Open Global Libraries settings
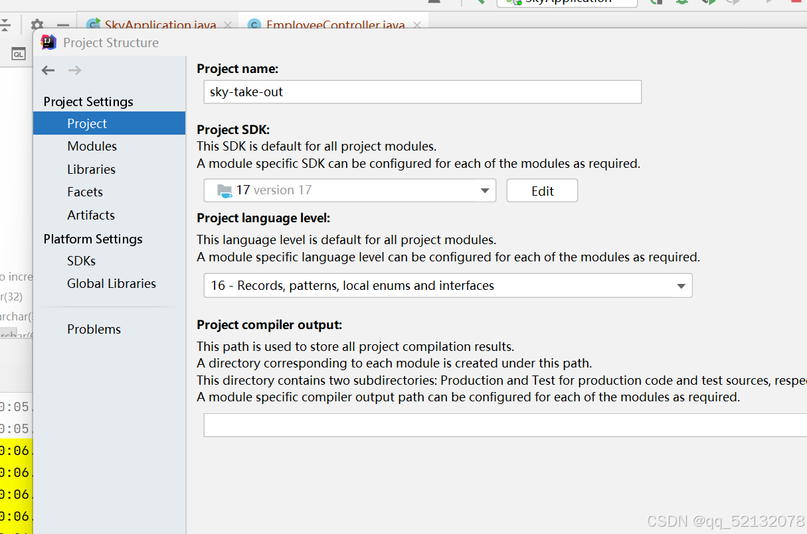807x534 pixels. point(112,283)
